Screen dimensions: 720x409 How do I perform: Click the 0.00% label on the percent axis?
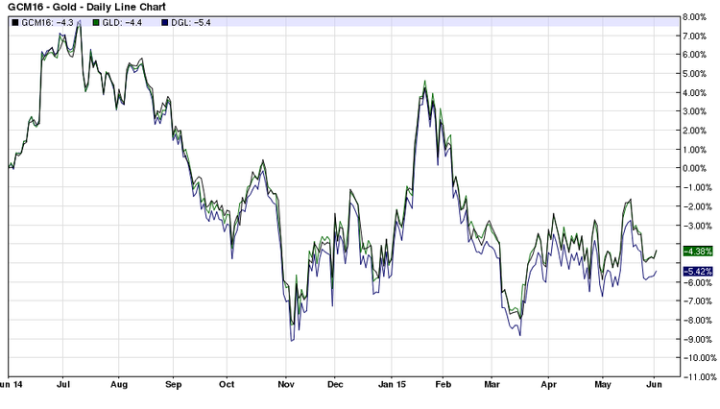[698, 168]
